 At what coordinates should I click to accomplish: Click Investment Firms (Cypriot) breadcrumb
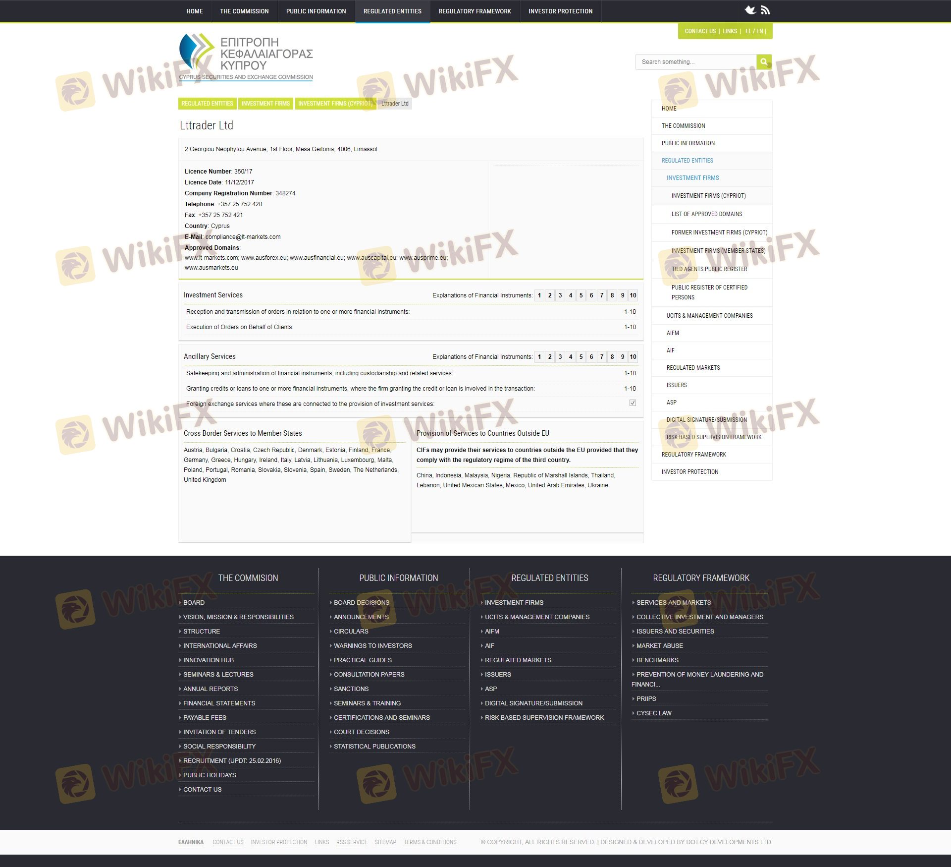pos(335,104)
